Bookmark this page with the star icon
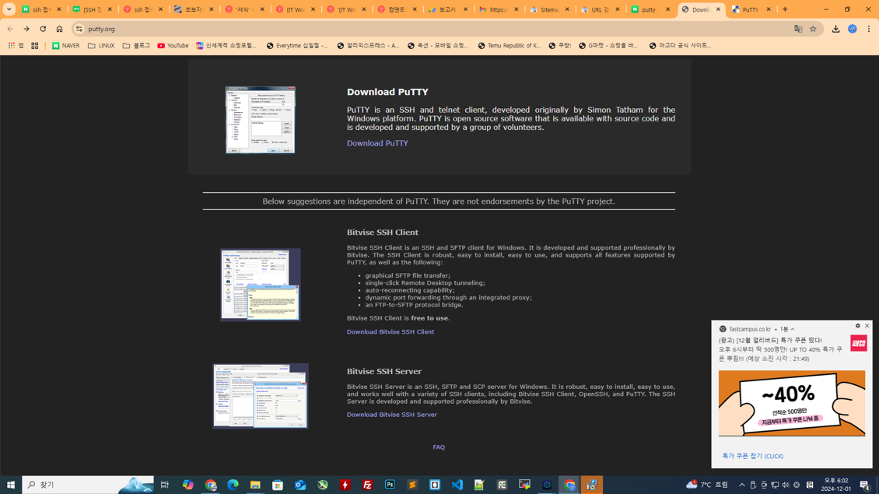Viewport: 879px width, 494px height. [813, 29]
